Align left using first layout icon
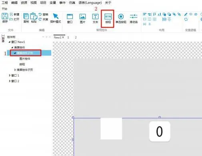202x156 pixels. [144, 14]
